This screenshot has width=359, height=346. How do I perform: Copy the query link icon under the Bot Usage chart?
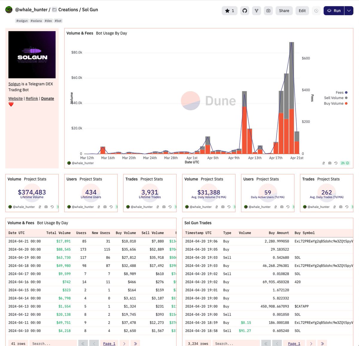click(x=323, y=163)
